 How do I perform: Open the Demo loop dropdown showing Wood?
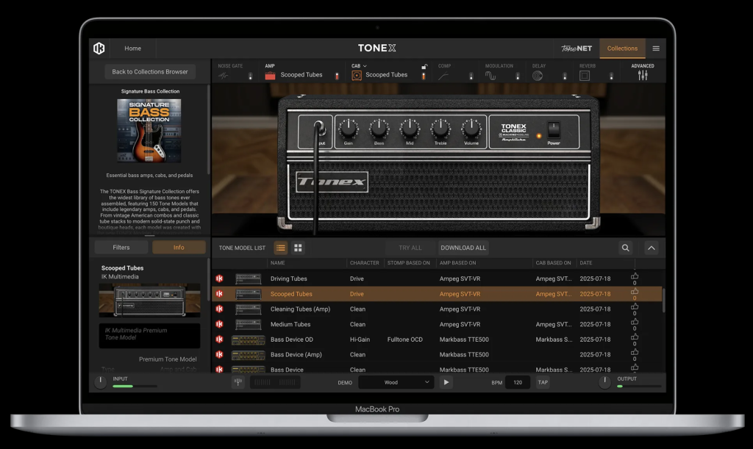(396, 382)
